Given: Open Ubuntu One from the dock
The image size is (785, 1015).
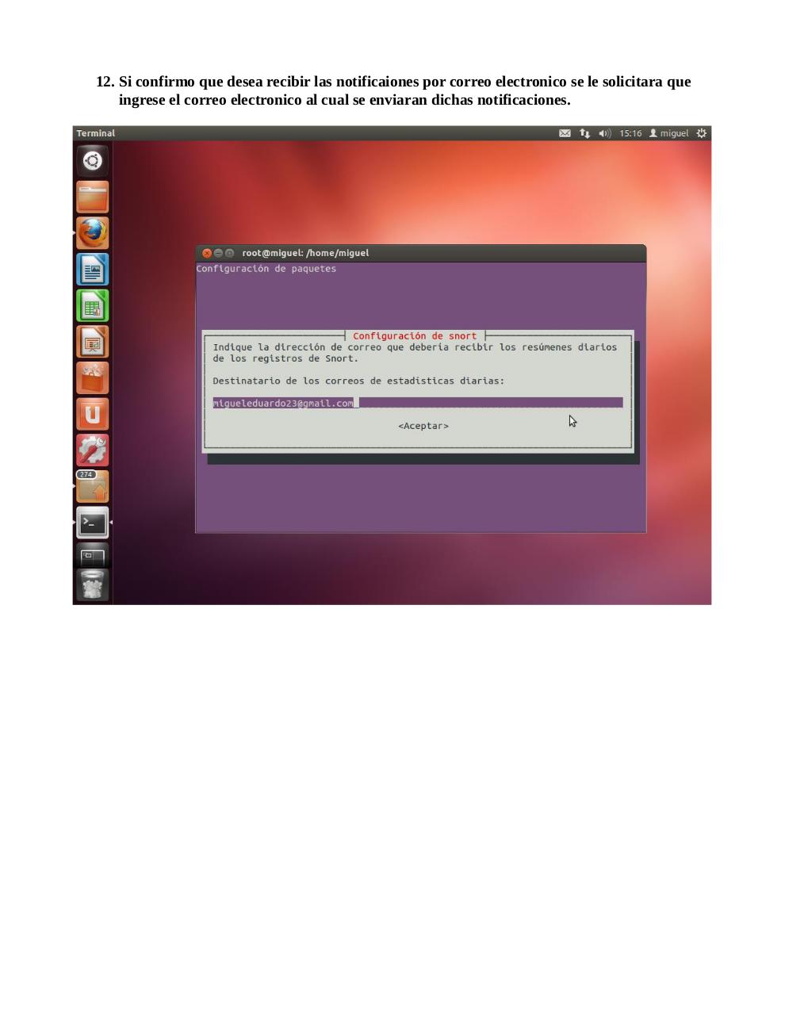Looking at the screenshot, I should tap(93, 414).
